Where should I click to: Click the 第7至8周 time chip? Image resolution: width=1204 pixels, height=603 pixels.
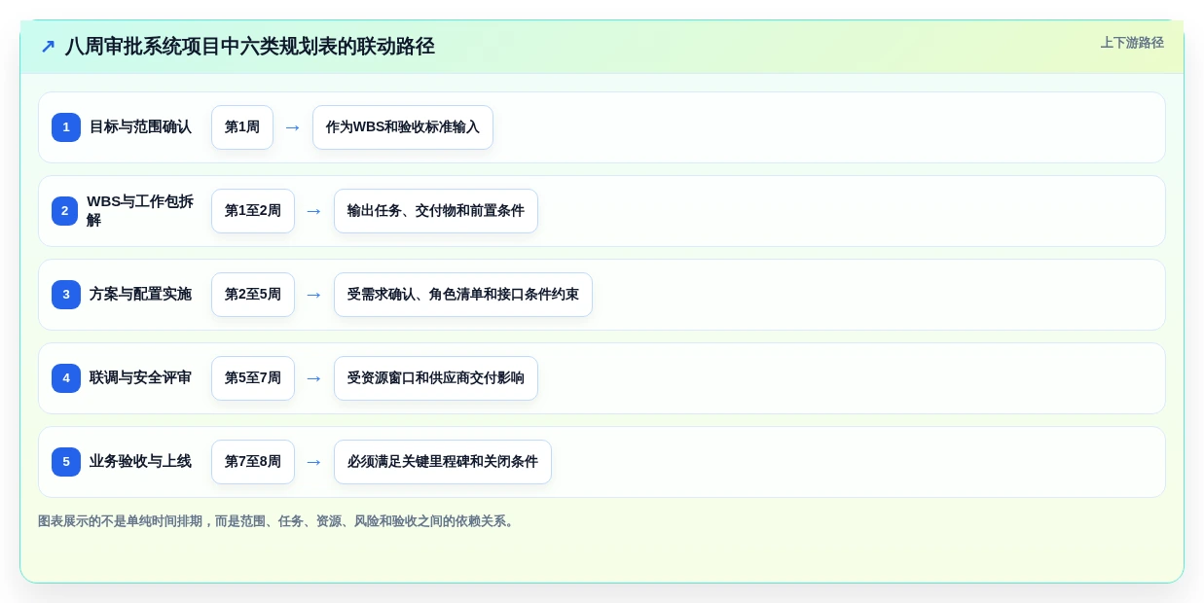point(253,462)
